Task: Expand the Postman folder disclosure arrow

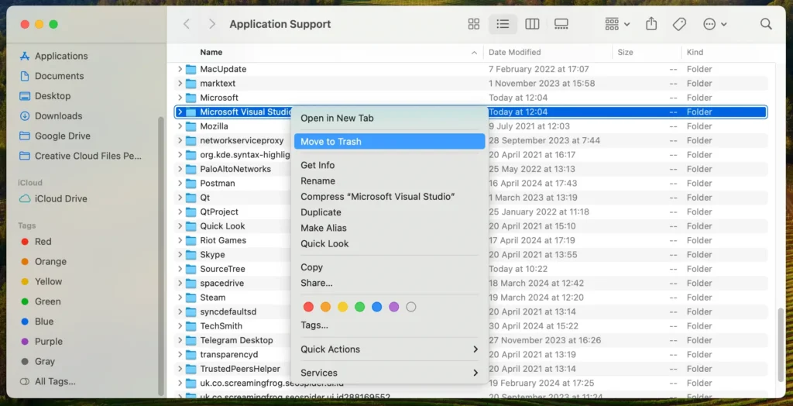Action: pos(180,184)
